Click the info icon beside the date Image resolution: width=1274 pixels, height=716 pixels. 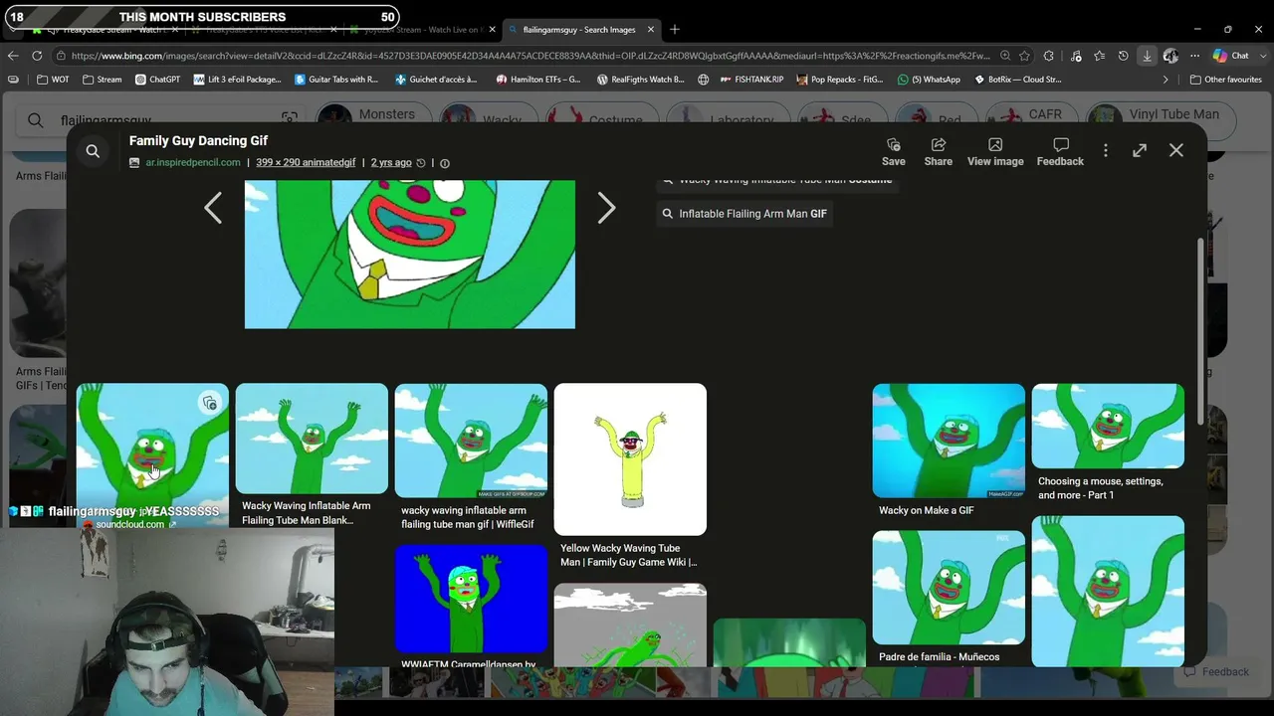(445, 163)
